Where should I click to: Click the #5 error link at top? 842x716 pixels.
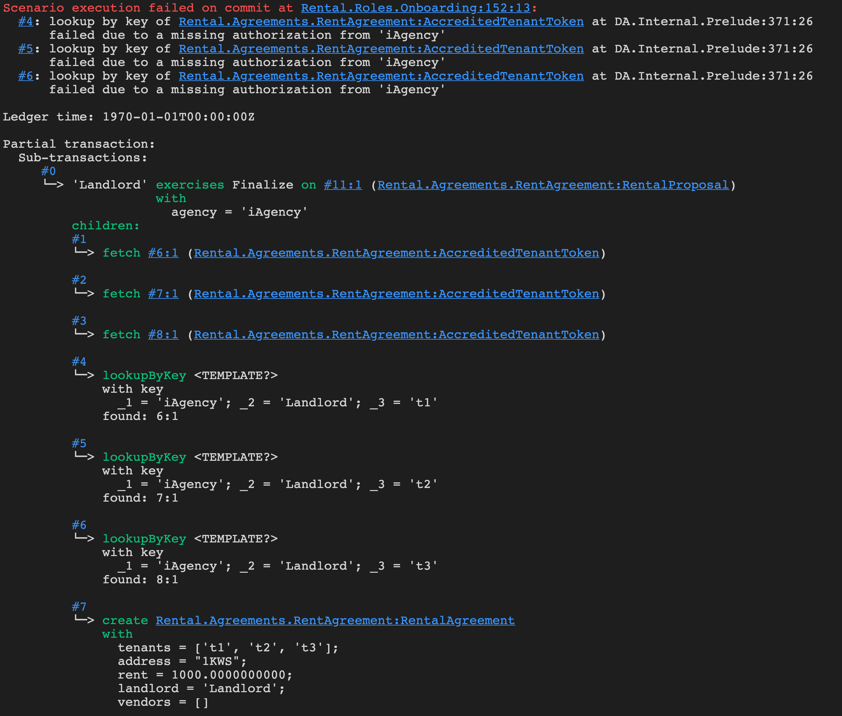pos(25,49)
